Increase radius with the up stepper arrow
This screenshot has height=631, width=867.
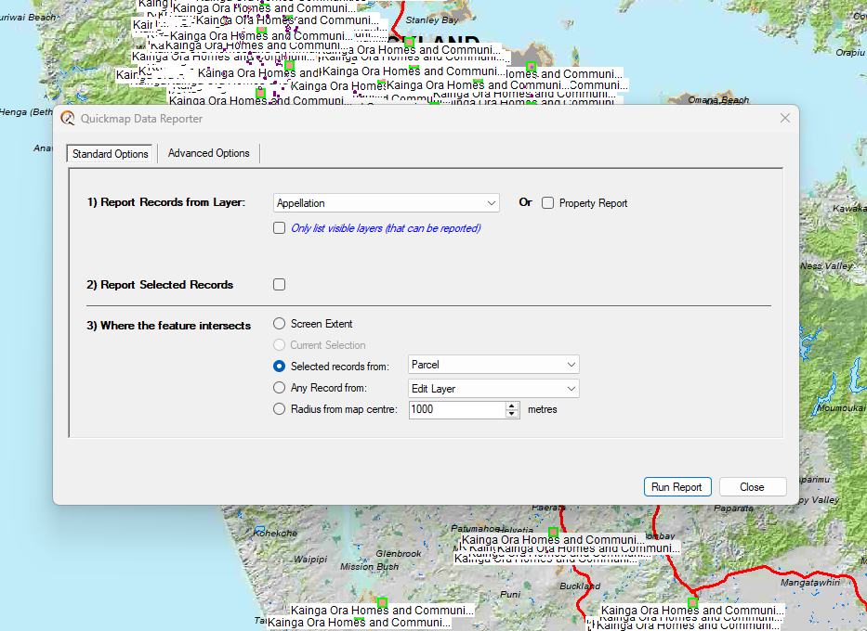511,406
